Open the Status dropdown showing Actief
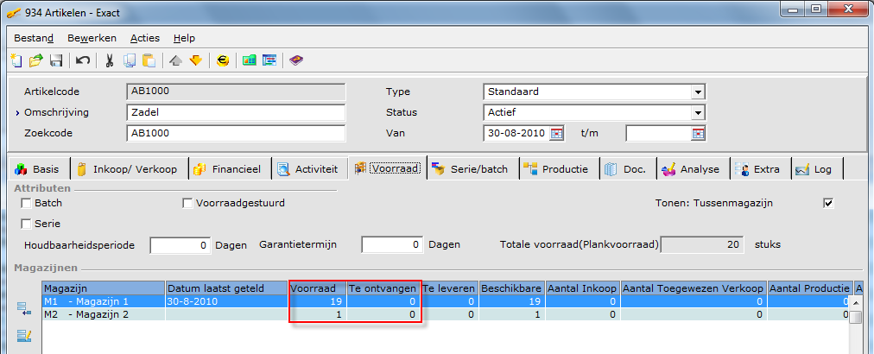874x354 pixels. (697, 112)
